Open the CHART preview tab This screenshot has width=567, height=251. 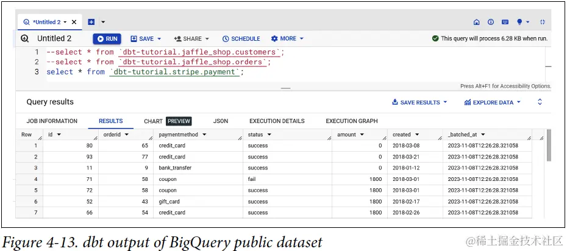click(x=168, y=121)
